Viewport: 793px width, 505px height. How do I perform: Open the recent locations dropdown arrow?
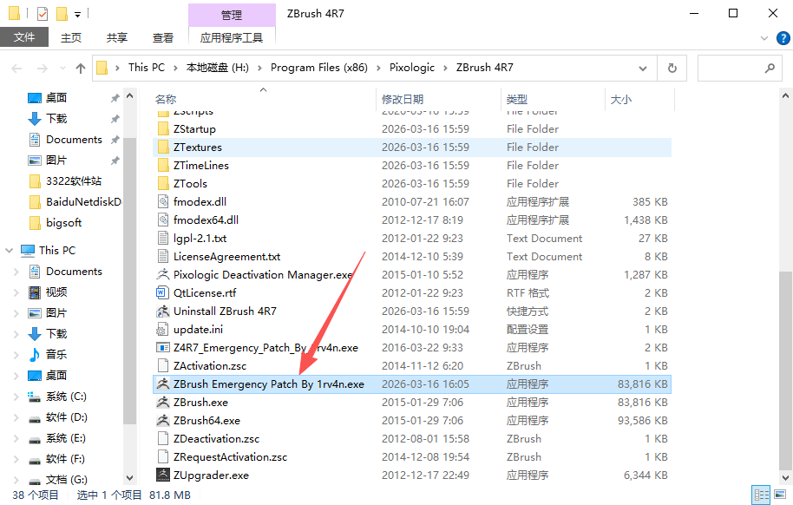[x=62, y=68]
